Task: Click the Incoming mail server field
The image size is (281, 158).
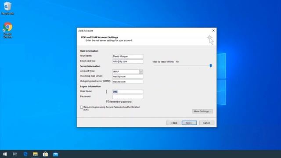Action: [128, 76]
